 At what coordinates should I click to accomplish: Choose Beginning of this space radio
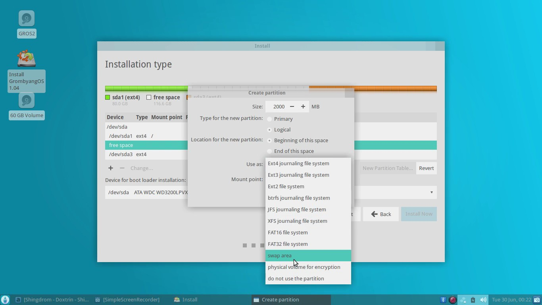pos(269,141)
